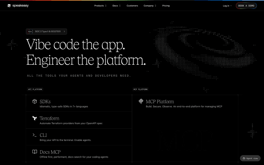Open the speakeasy home link text
This screenshot has height=165, width=264.
tap(20, 6)
